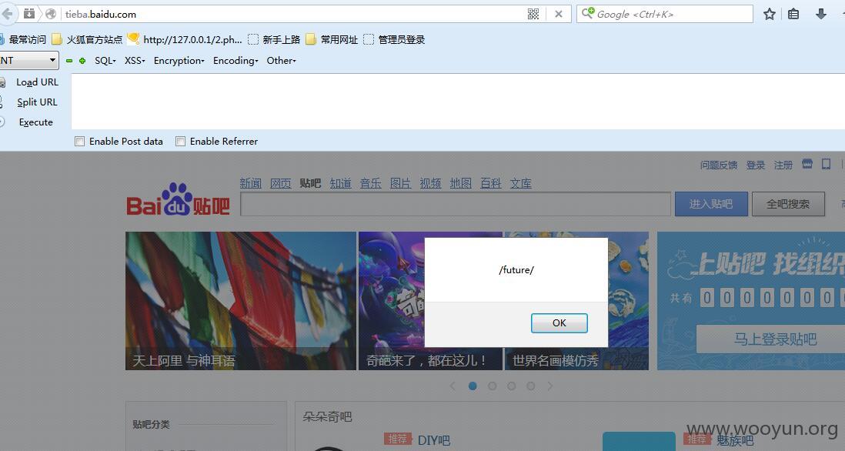Select the second carousel dot
845x451 pixels.
click(x=492, y=386)
